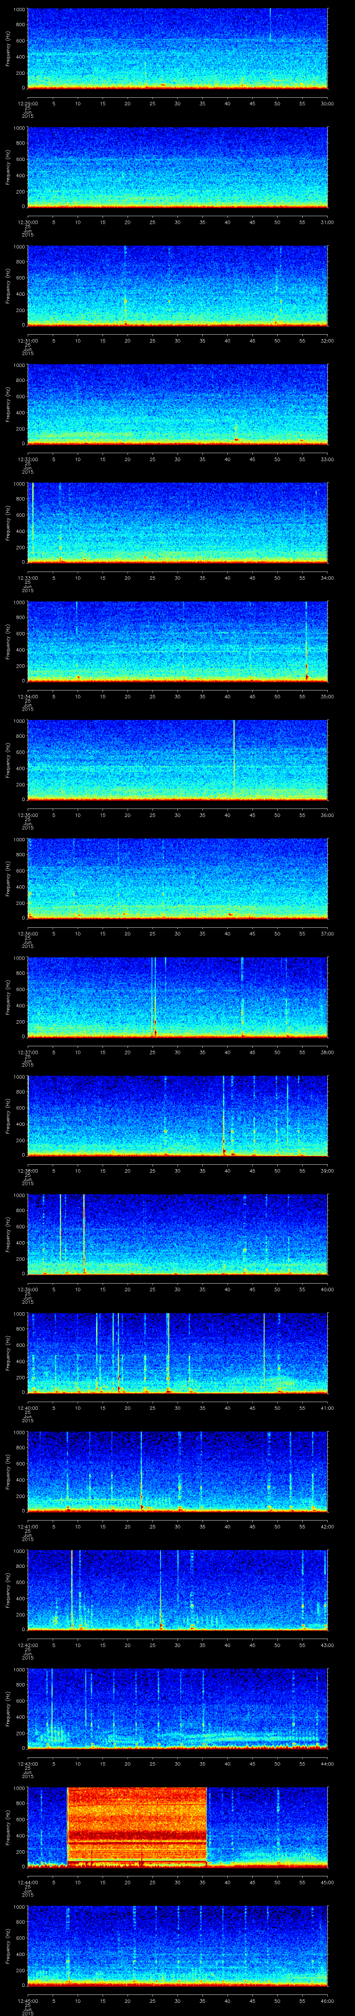Open the spectrogram panel starting at 12:34:00
Viewport: 355px width, 2016px height.
coord(177,642)
